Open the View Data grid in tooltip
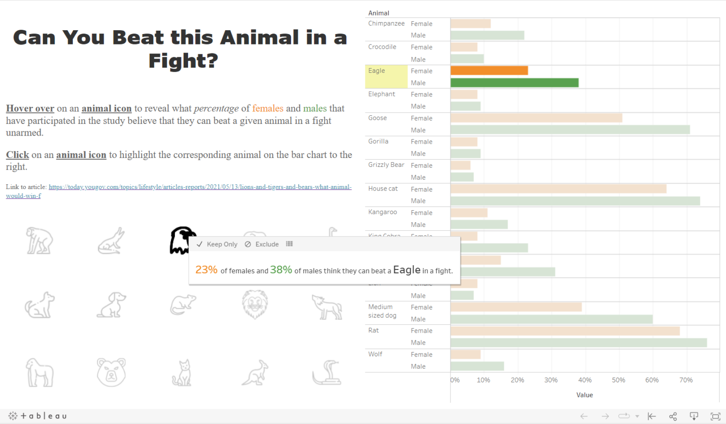Viewport: 726px width, 424px height. [289, 244]
